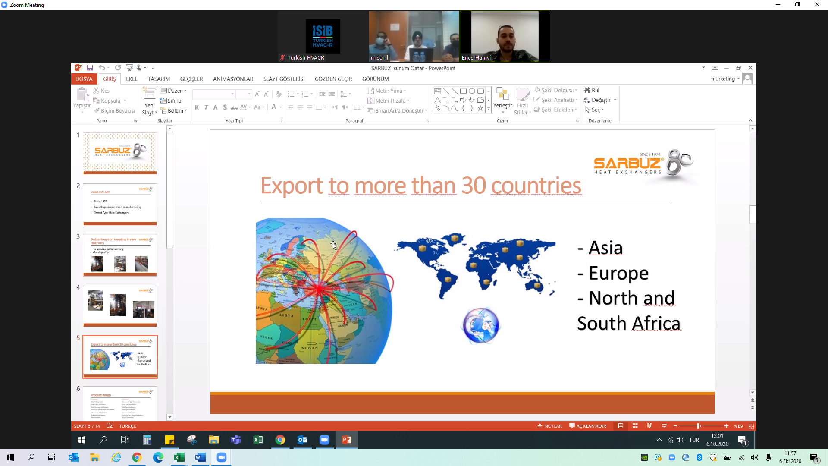Screen dimensions: 828x466
Task: Open Metin Yönü text direction dropdown
Action: pyautogui.click(x=387, y=91)
